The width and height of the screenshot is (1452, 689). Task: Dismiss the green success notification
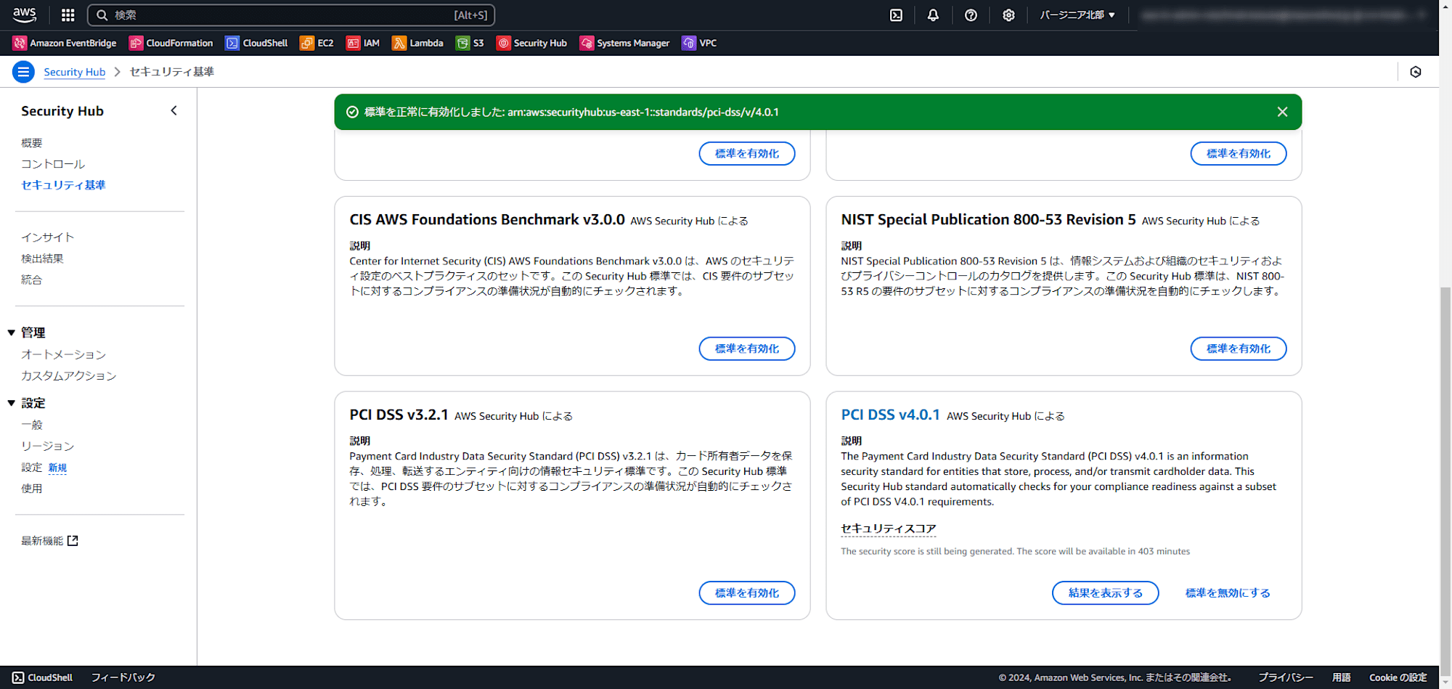1282,112
